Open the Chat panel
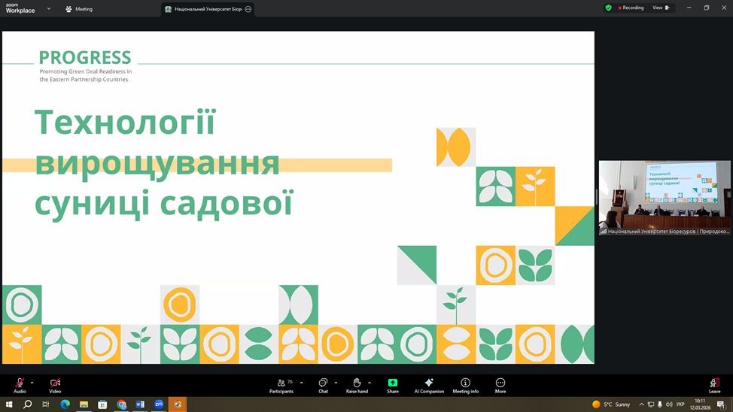The image size is (733, 412). (323, 386)
